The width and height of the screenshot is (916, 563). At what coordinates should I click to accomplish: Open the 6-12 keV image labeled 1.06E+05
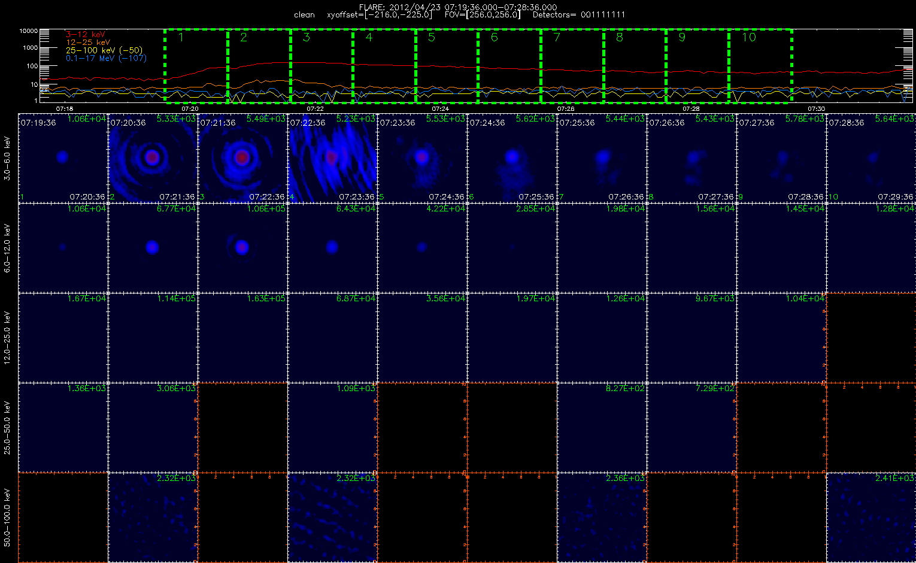(x=242, y=247)
